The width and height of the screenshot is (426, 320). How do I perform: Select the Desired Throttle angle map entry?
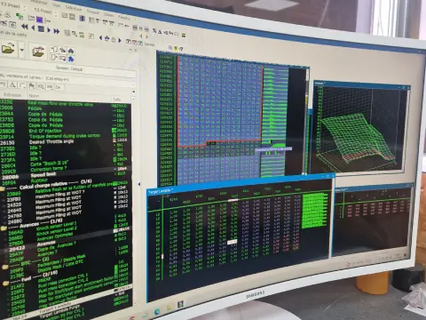(51, 142)
